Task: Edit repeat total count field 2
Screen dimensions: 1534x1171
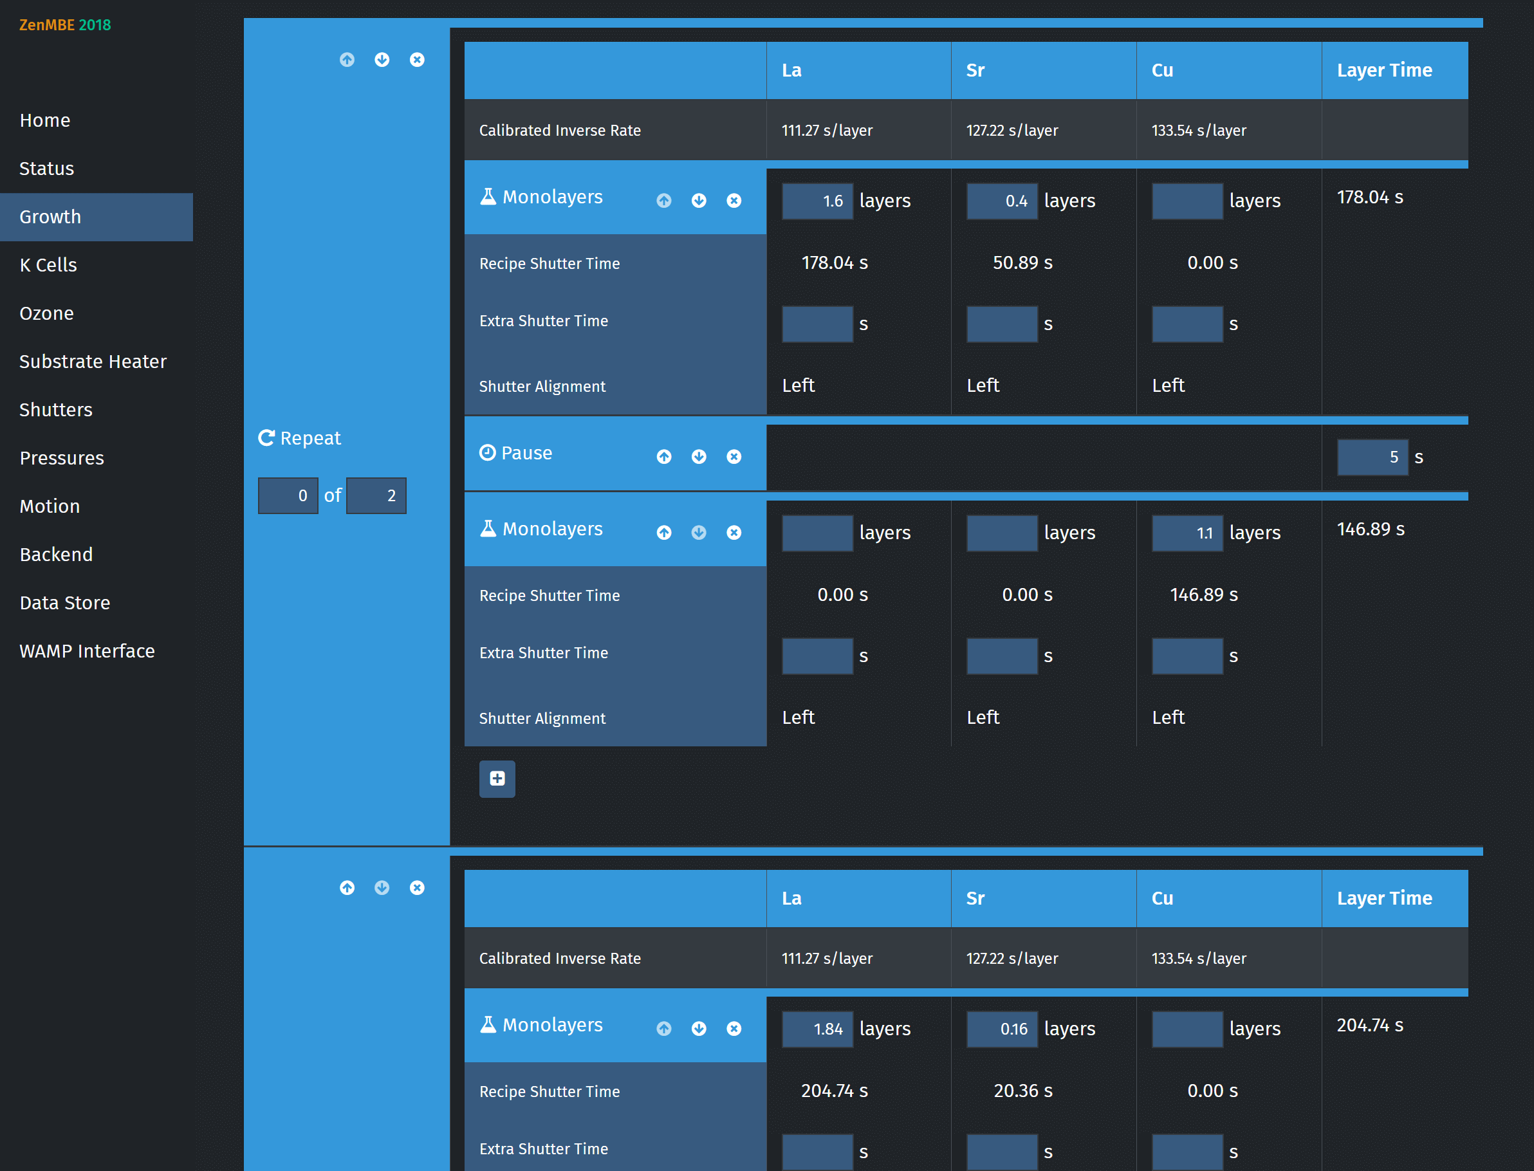Action: click(376, 495)
